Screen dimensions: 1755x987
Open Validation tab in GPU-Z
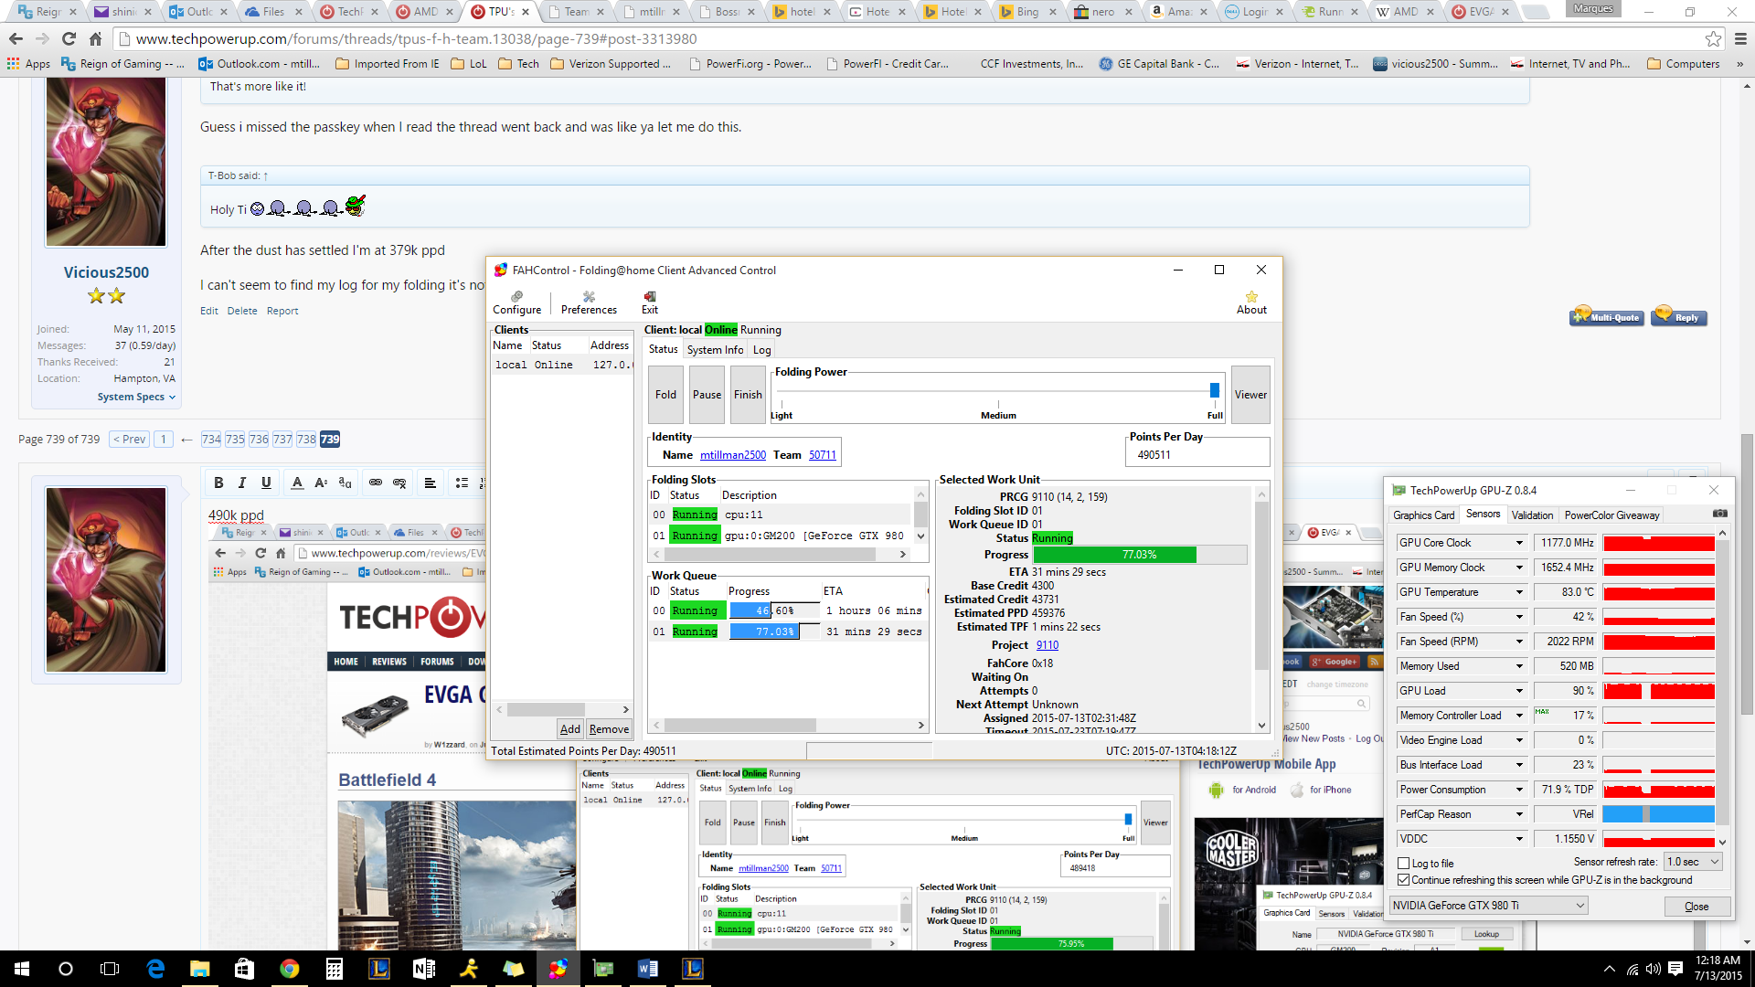click(x=1532, y=515)
